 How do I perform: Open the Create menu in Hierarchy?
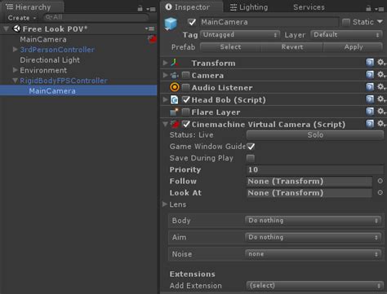[x=22, y=18]
